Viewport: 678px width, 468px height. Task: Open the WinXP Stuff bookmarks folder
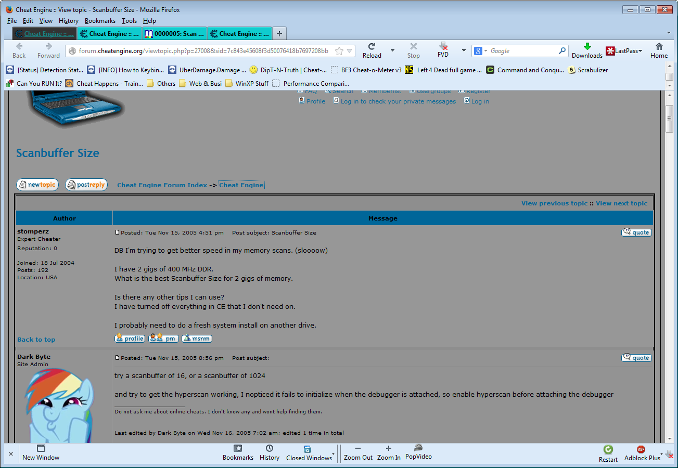[x=247, y=83]
